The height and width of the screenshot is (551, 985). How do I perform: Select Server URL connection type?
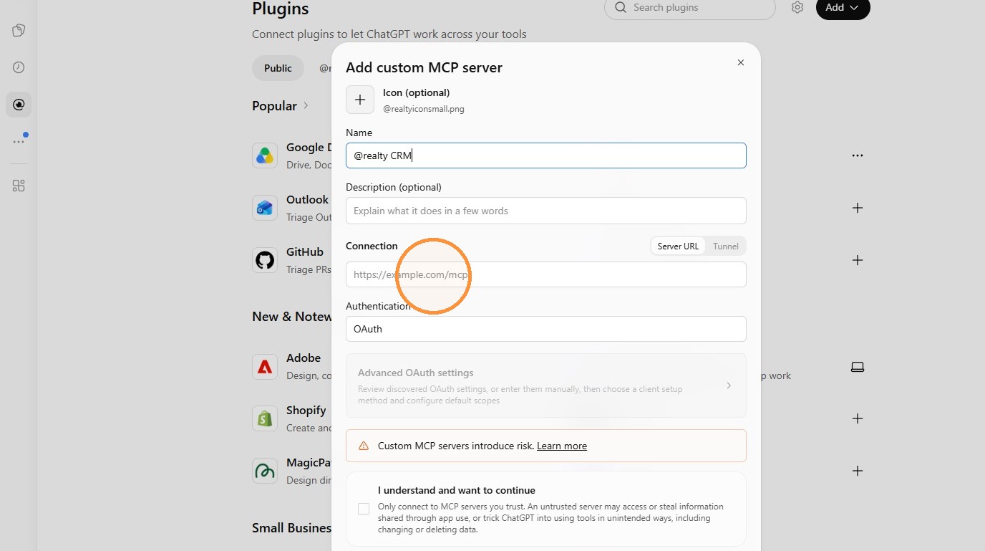click(678, 246)
